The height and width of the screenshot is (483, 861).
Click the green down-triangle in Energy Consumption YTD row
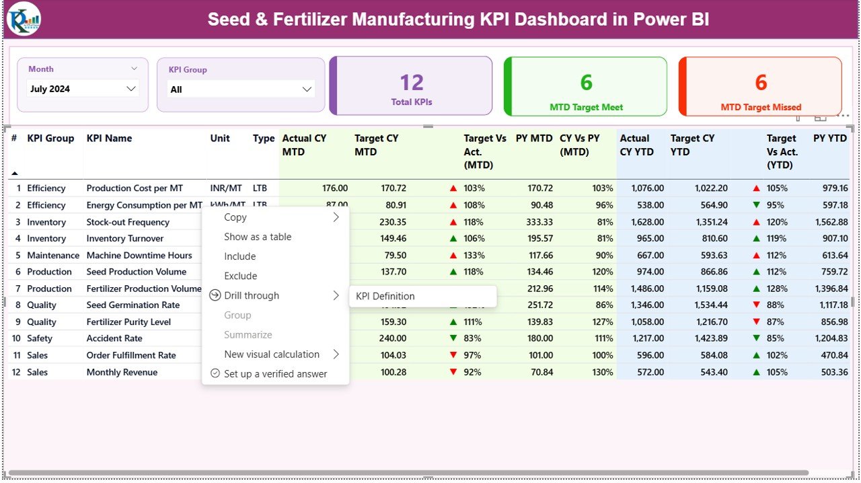coord(757,205)
